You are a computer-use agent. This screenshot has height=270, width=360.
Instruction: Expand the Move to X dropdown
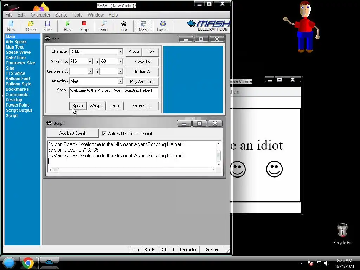pos(90,62)
